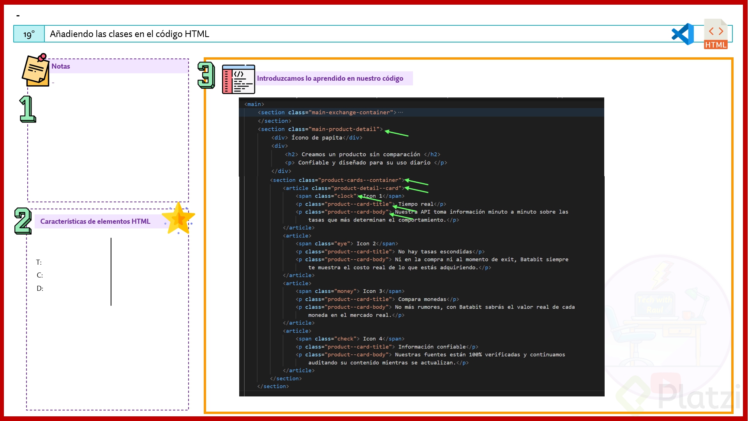
Task: Click 'moneda en el mercado real' line
Action: [x=356, y=315]
